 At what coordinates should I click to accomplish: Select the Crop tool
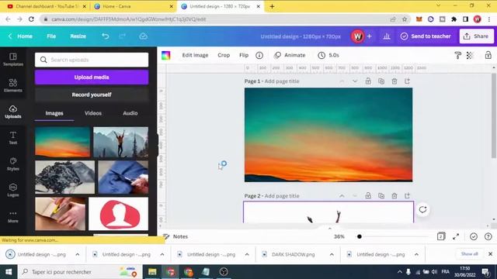(x=224, y=55)
